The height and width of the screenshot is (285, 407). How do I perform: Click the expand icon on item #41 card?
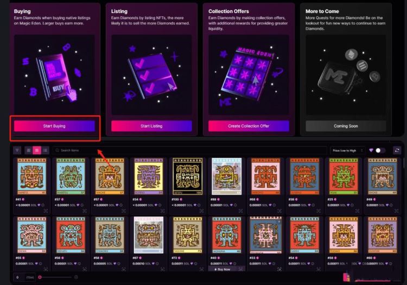tap(46, 211)
